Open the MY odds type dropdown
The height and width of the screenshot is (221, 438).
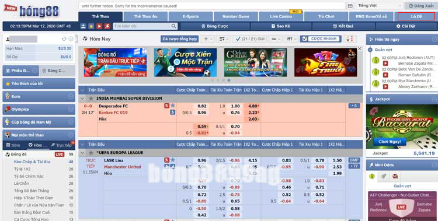tap(291, 39)
